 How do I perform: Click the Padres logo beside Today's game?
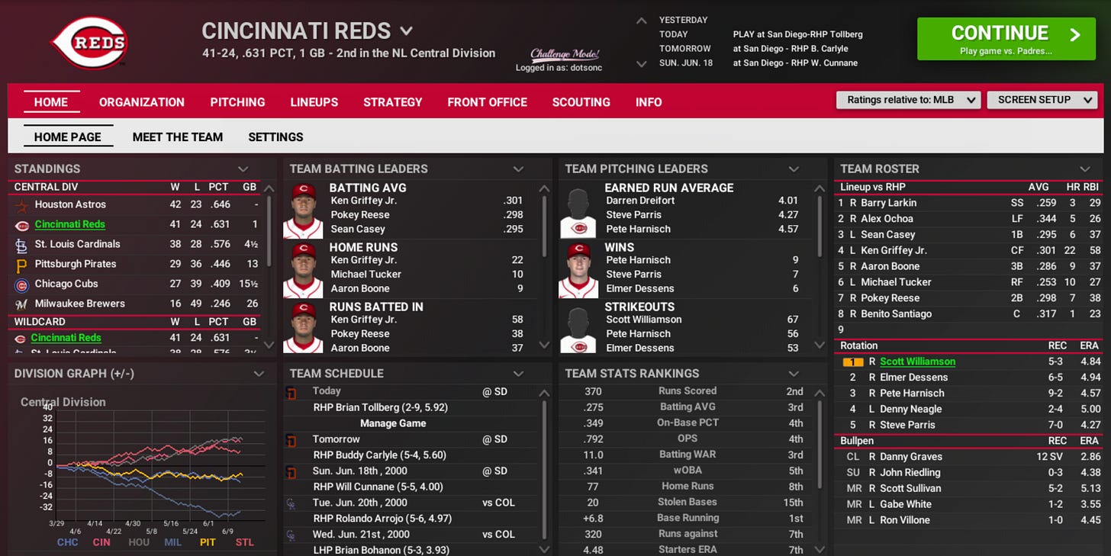click(x=291, y=392)
